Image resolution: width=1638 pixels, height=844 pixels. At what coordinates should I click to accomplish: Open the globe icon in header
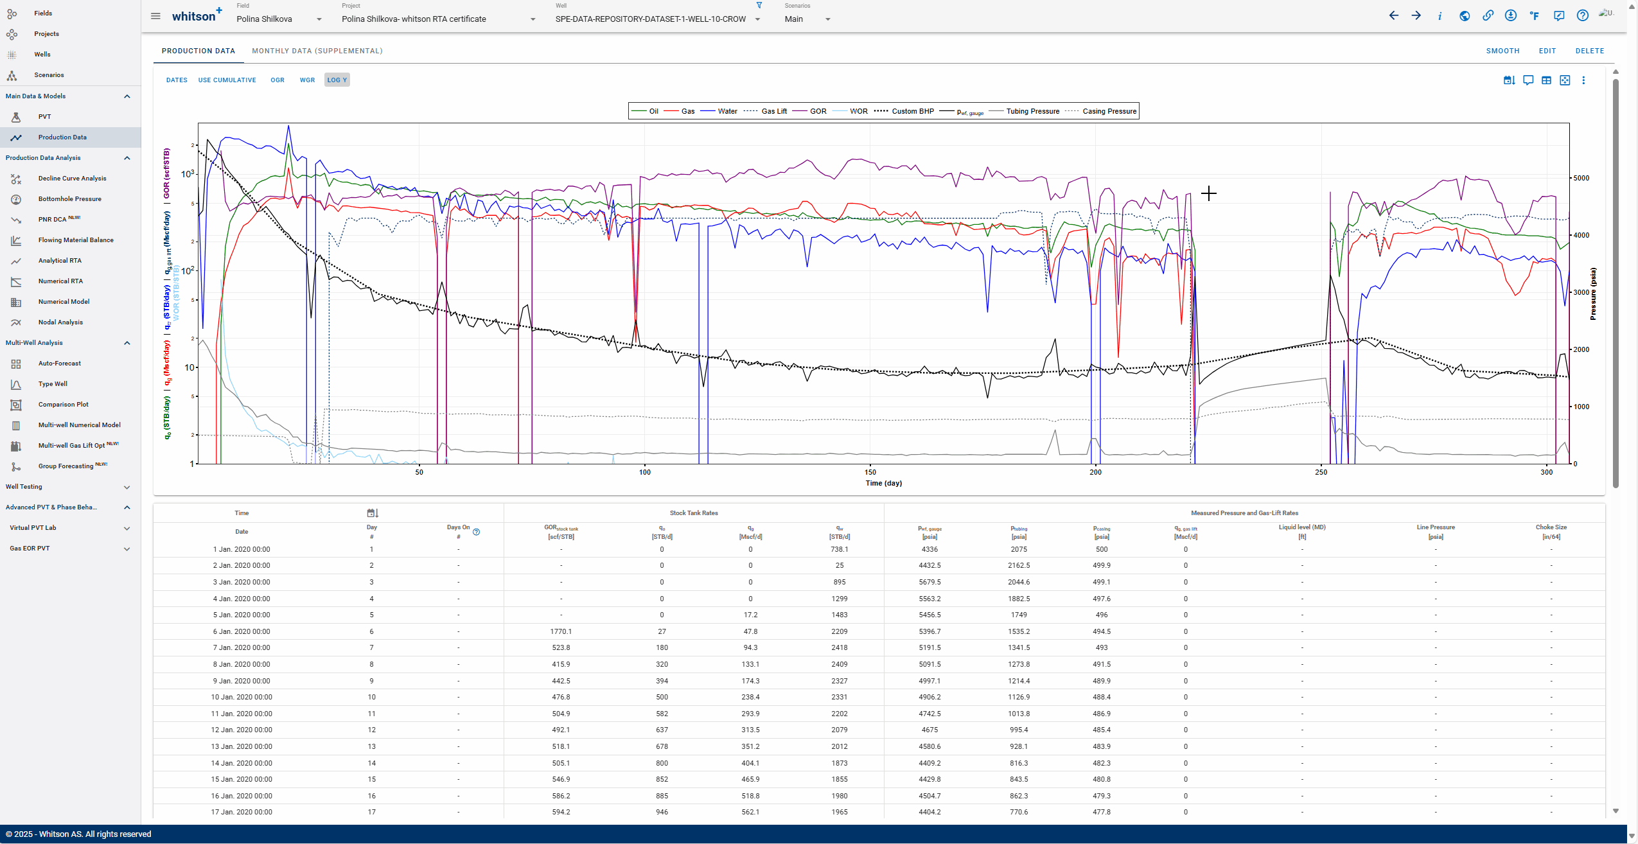[1465, 16]
